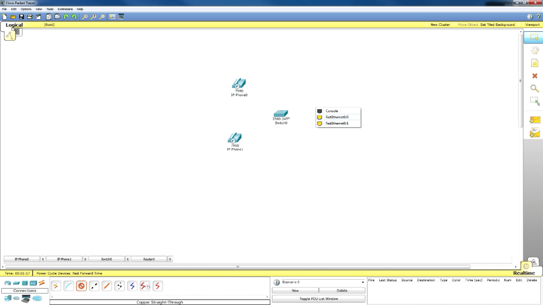Expand the Scenario 0 dropdown

coord(363,282)
